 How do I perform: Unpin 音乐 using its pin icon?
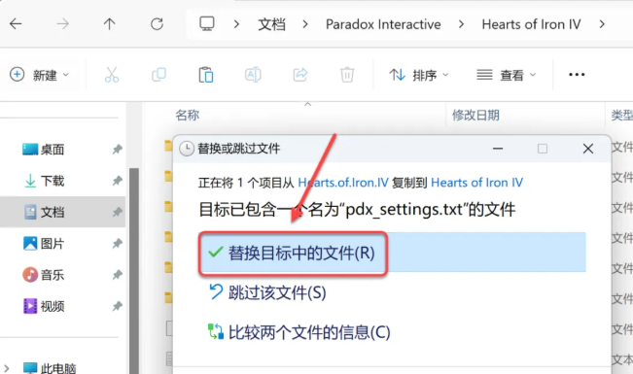coord(117,275)
